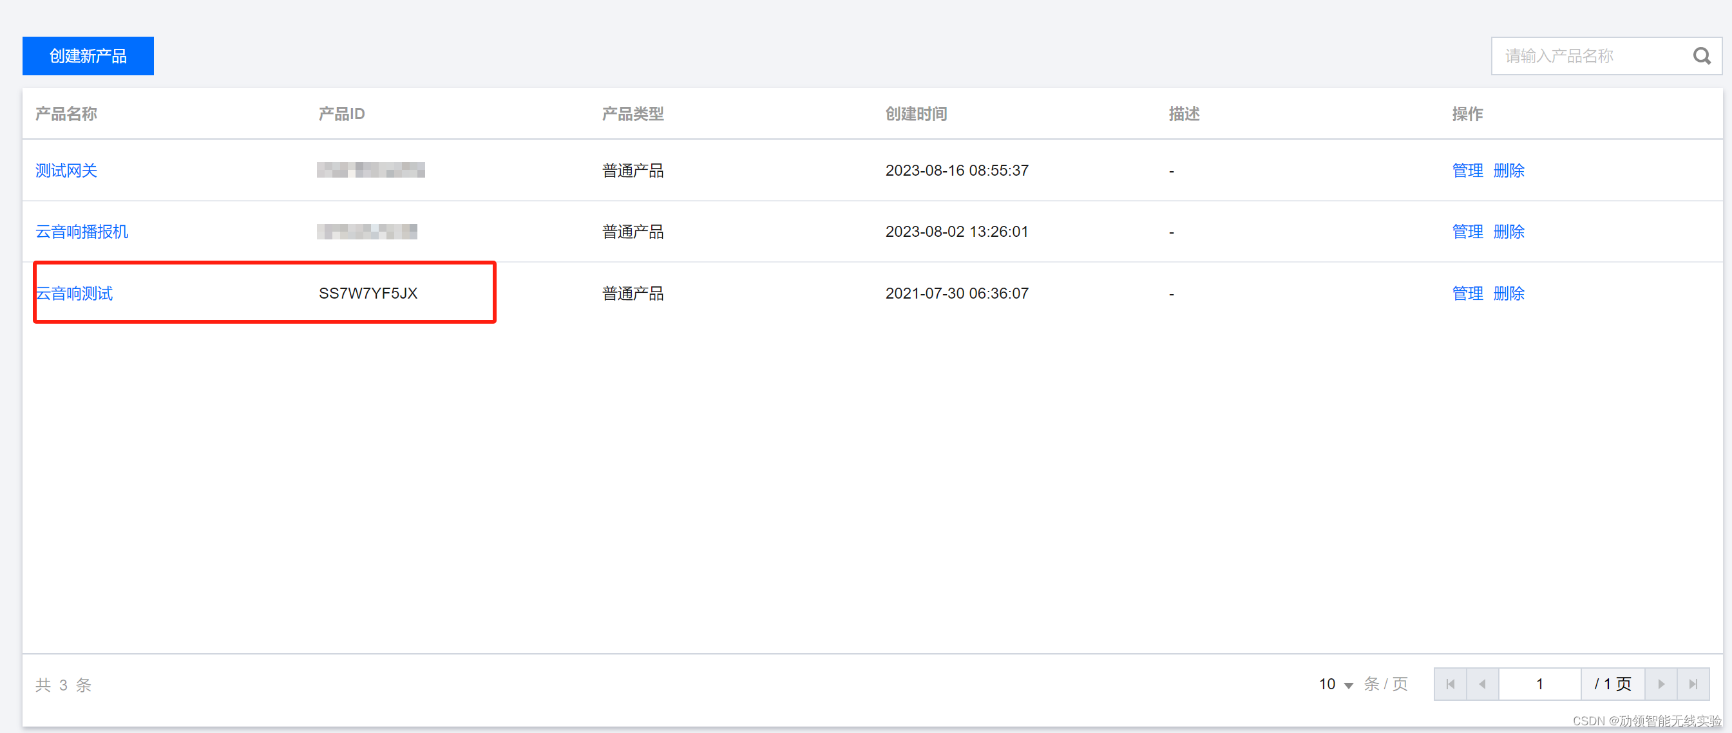Open the 云音响播报机 product link
Viewport: 1732px width, 733px height.
(82, 232)
